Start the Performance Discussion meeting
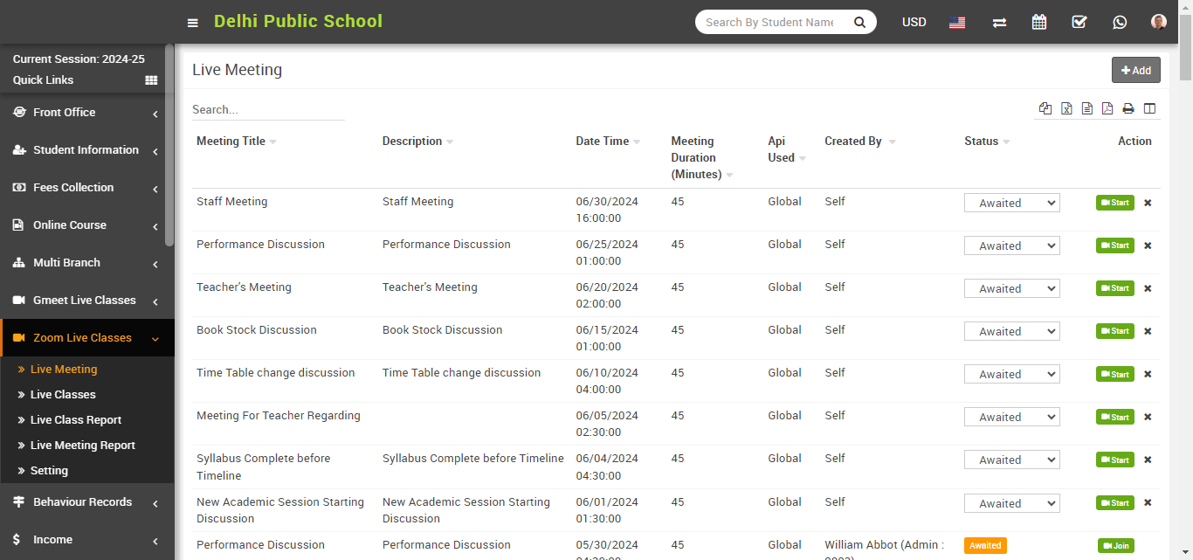The image size is (1193, 560). (1114, 245)
